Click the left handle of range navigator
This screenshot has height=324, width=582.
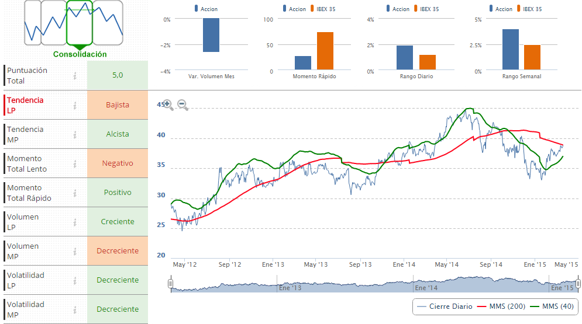[170, 284]
